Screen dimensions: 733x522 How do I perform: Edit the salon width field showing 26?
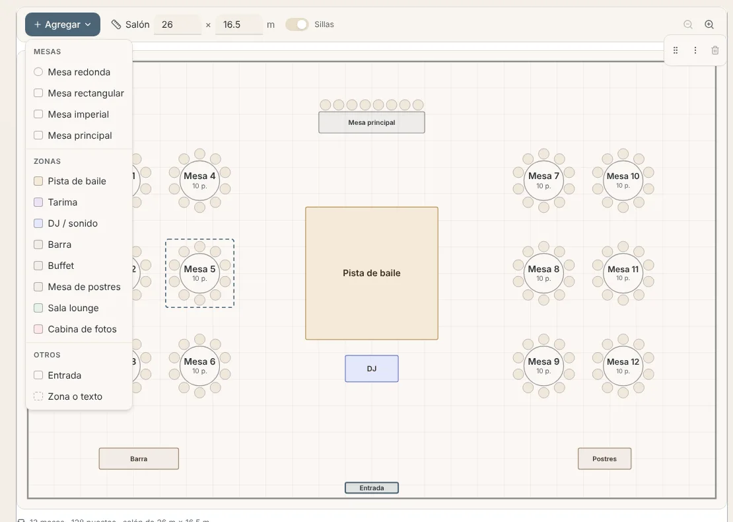pyautogui.click(x=178, y=24)
